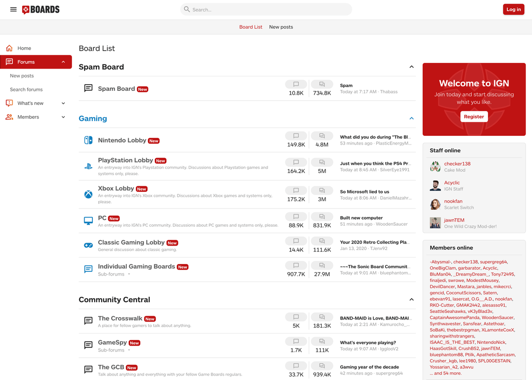Click the PlayStation Lobby gamepad icon
Viewport: 532px width, 380px height.
[x=88, y=166]
